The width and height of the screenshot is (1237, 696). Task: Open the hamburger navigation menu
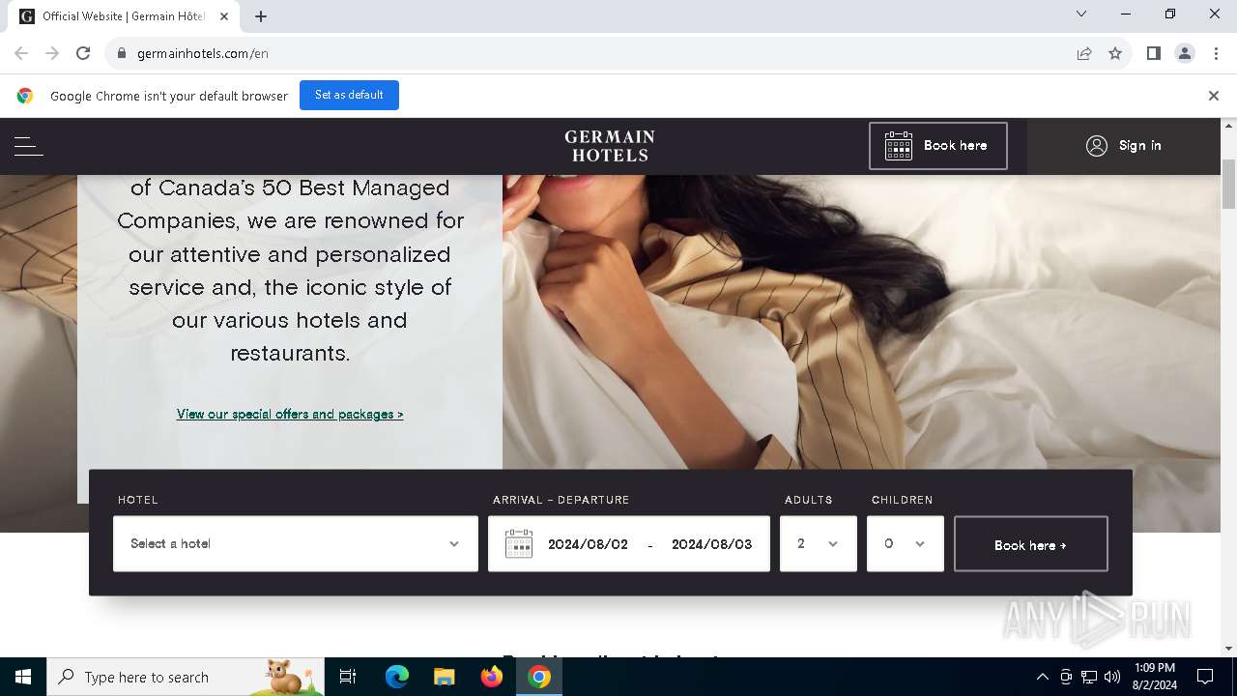tap(29, 146)
